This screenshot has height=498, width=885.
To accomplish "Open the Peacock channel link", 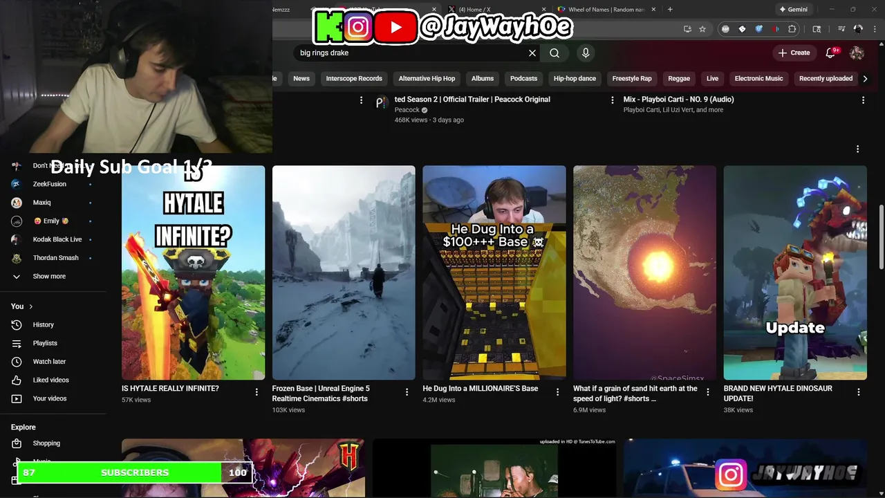I will pos(407,110).
